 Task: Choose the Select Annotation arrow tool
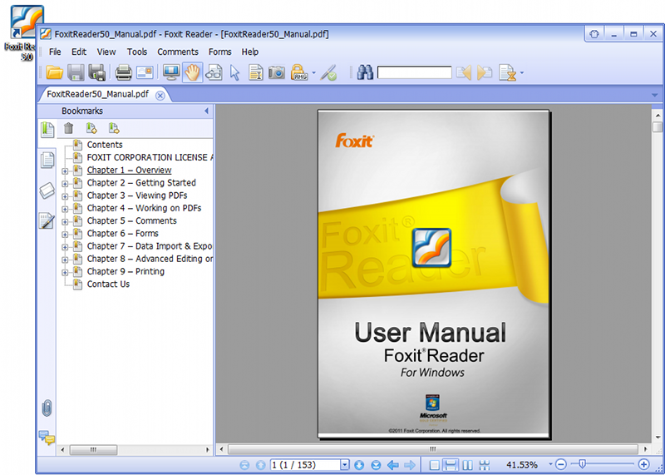[234, 73]
